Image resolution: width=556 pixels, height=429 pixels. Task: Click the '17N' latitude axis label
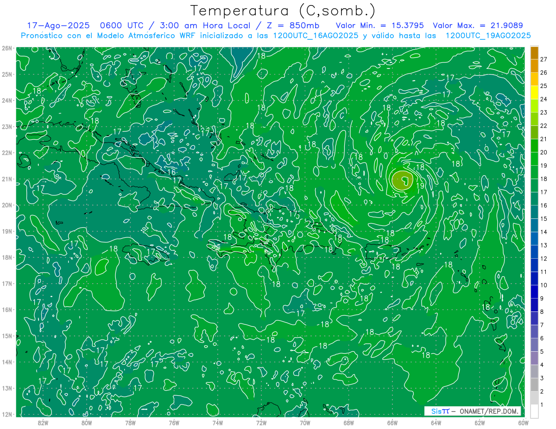[6, 284]
